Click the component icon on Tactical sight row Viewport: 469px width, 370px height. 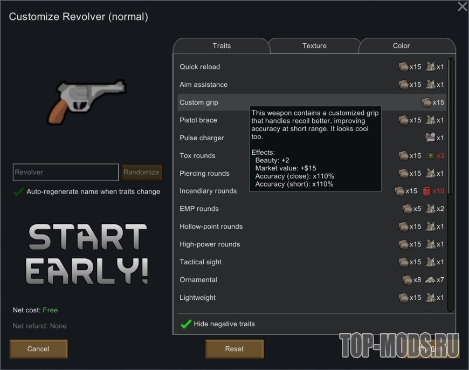pyautogui.click(x=430, y=262)
